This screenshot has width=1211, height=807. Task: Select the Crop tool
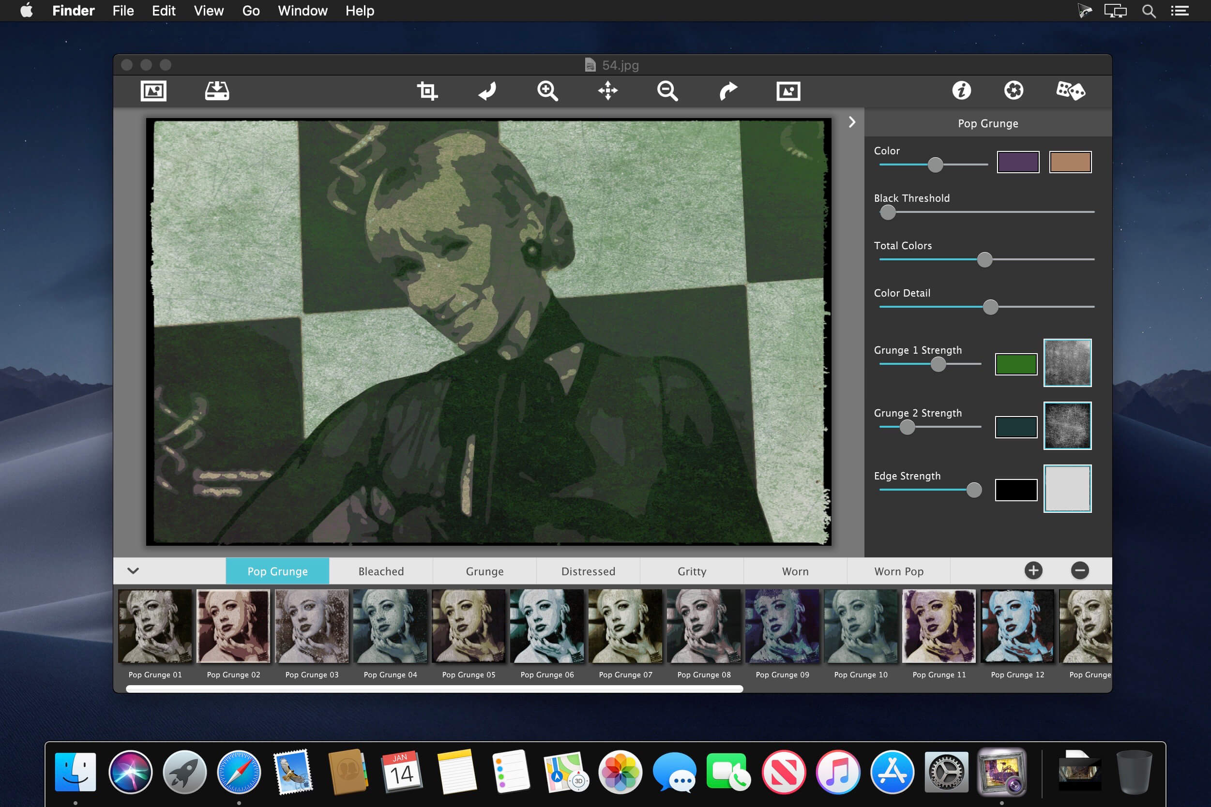click(x=427, y=91)
